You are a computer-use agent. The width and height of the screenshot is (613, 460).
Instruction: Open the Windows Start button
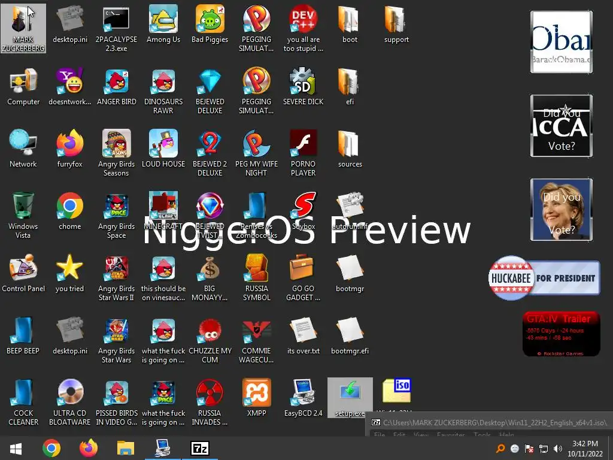(x=16, y=448)
